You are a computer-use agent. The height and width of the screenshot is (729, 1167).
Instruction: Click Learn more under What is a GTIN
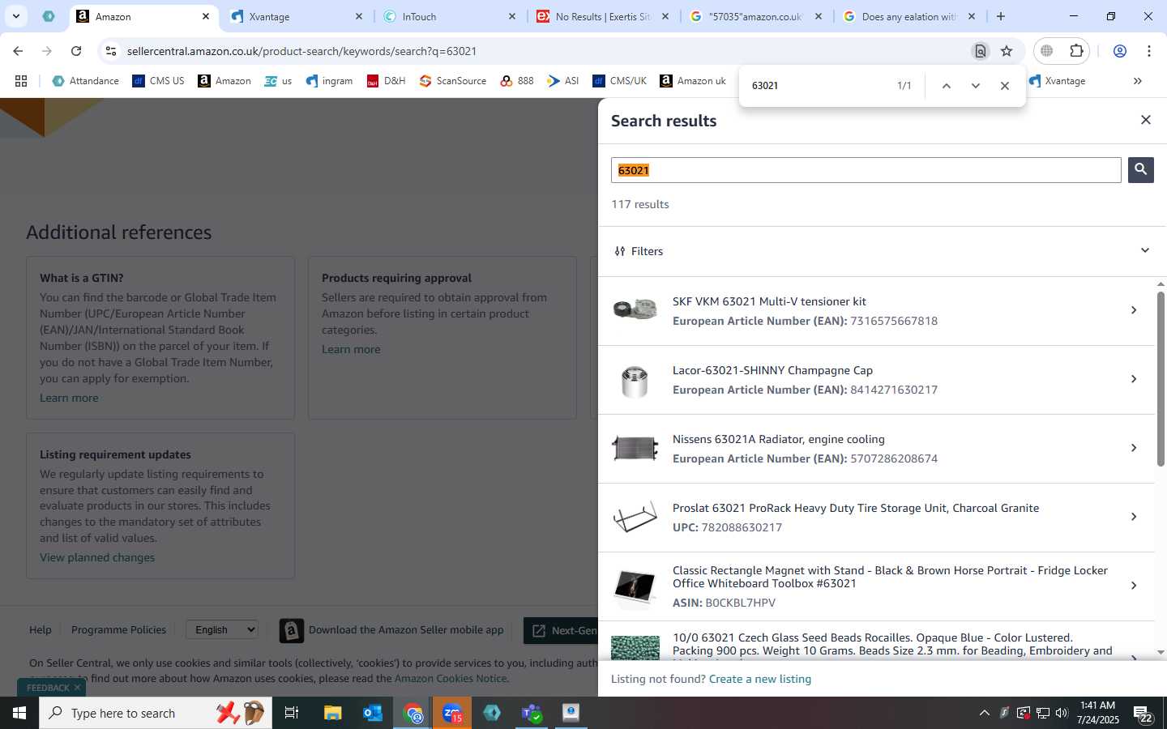click(x=69, y=398)
